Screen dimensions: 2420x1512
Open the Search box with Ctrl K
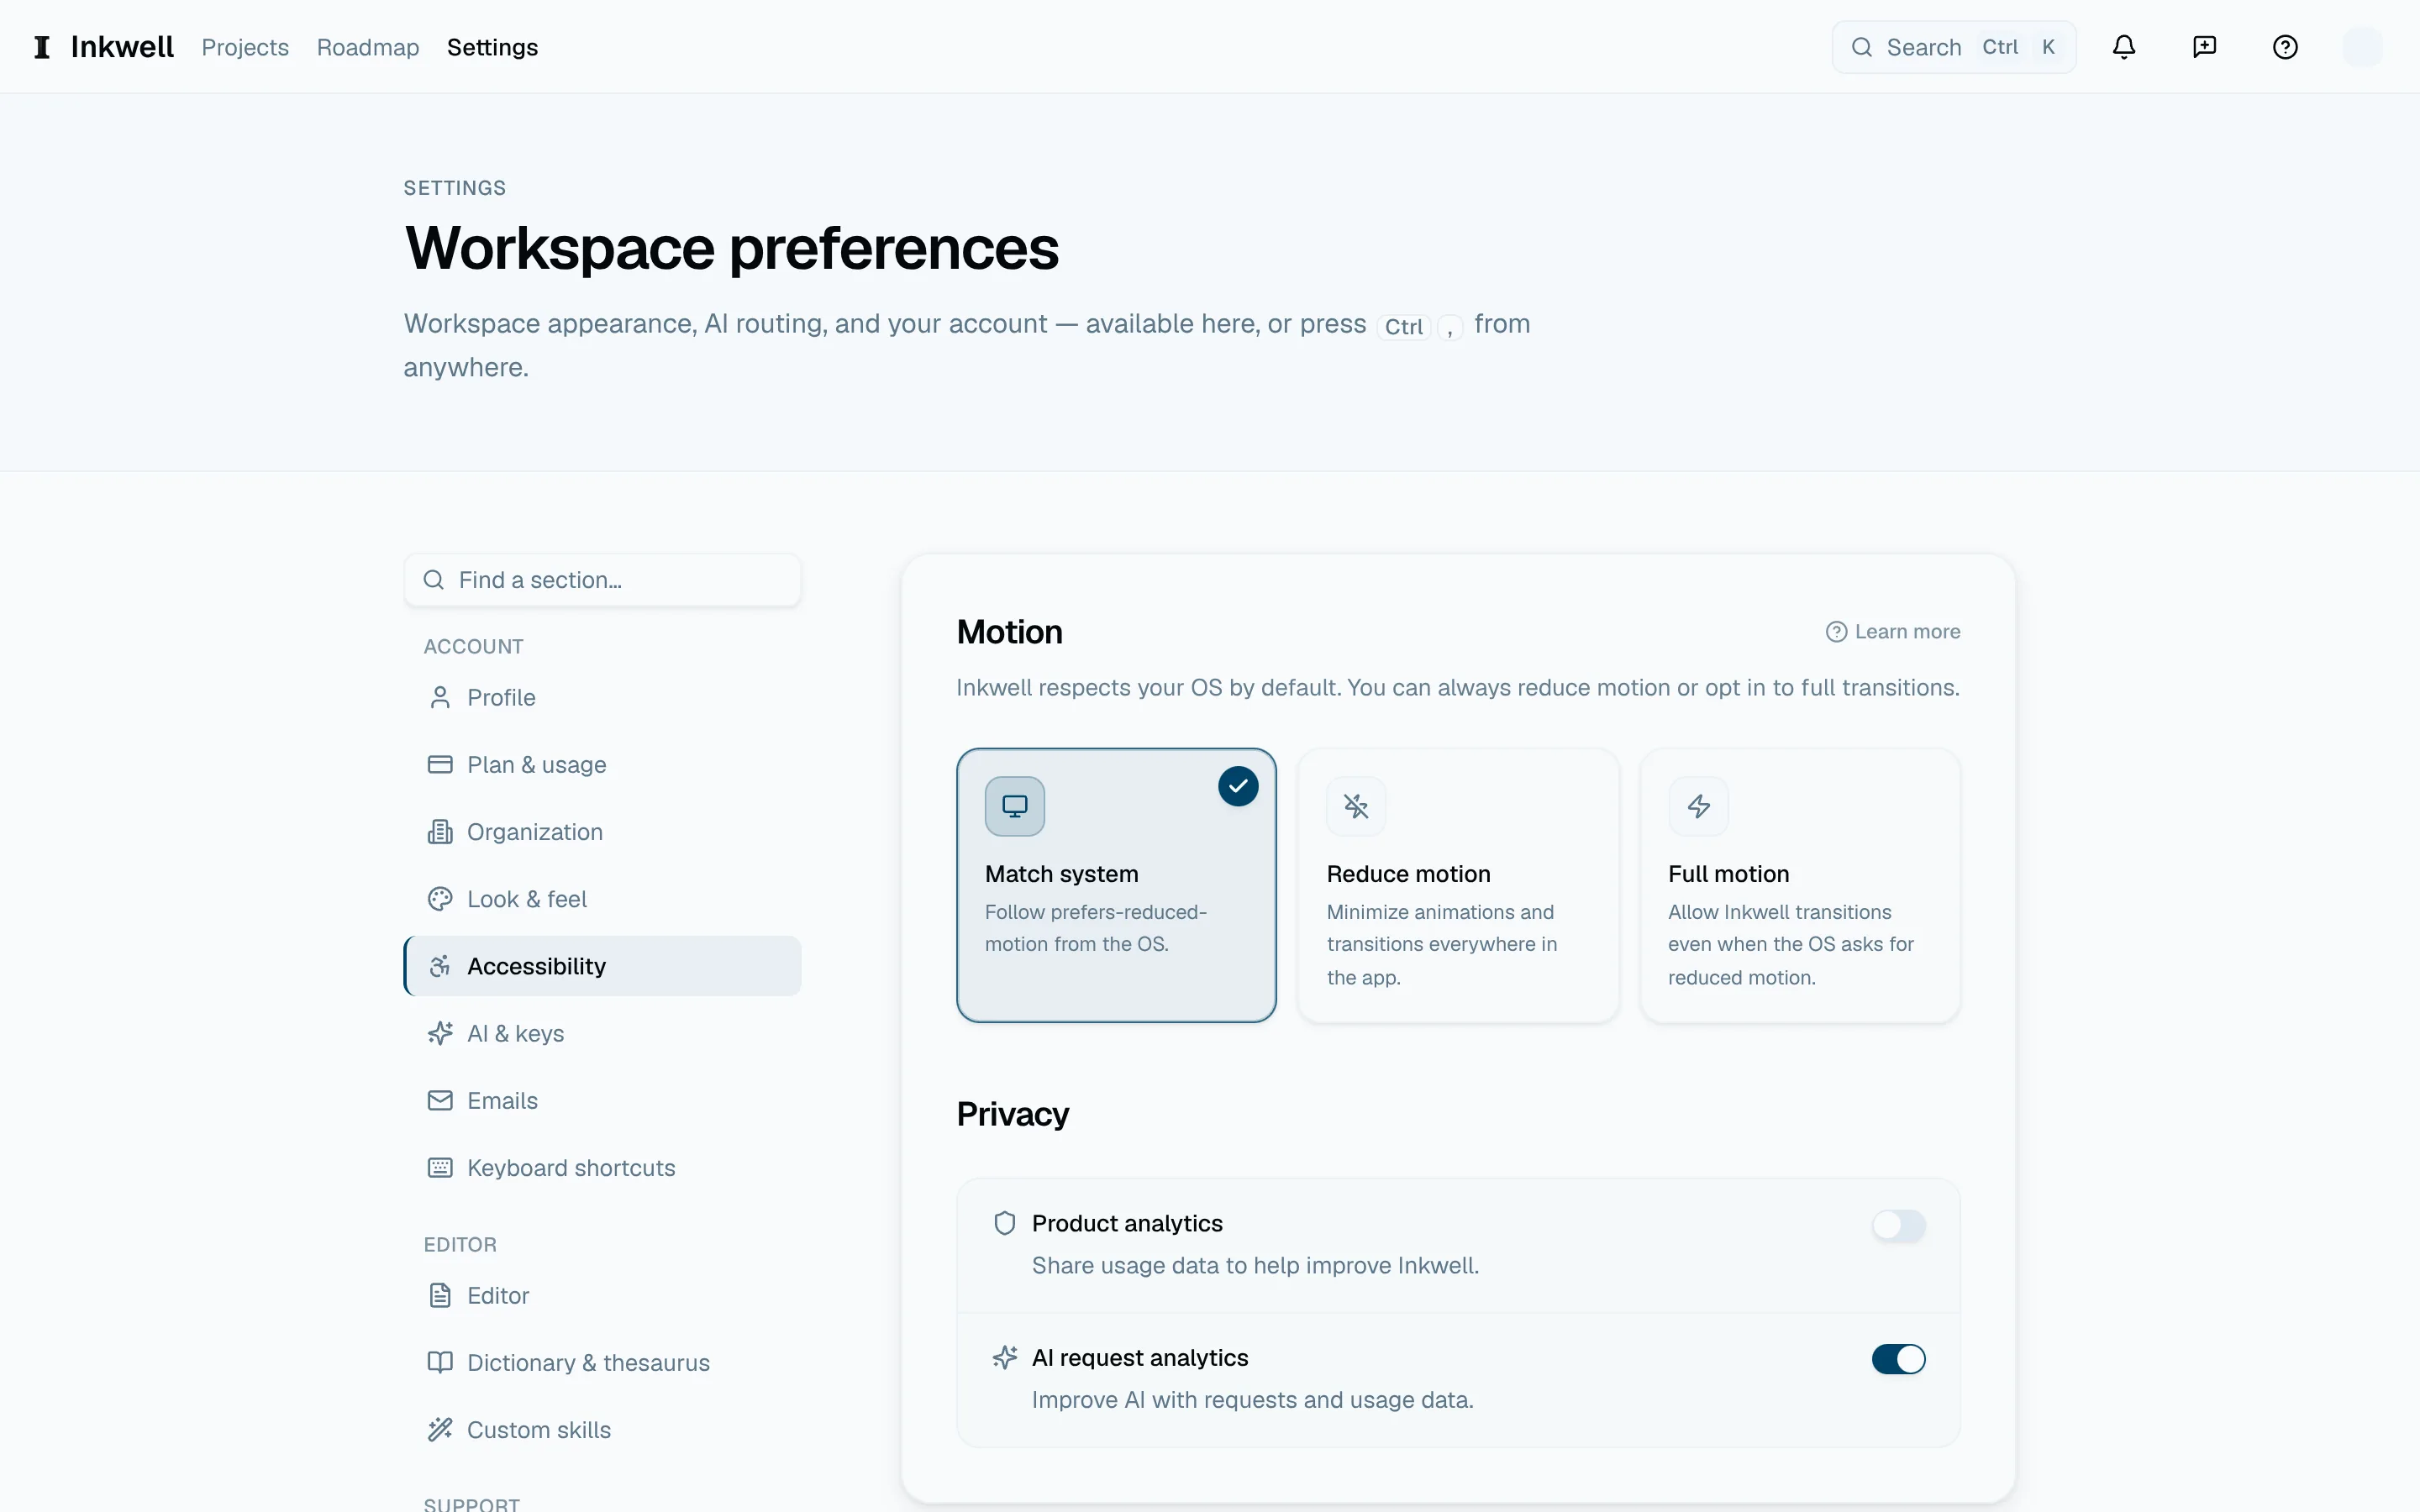point(1954,47)
